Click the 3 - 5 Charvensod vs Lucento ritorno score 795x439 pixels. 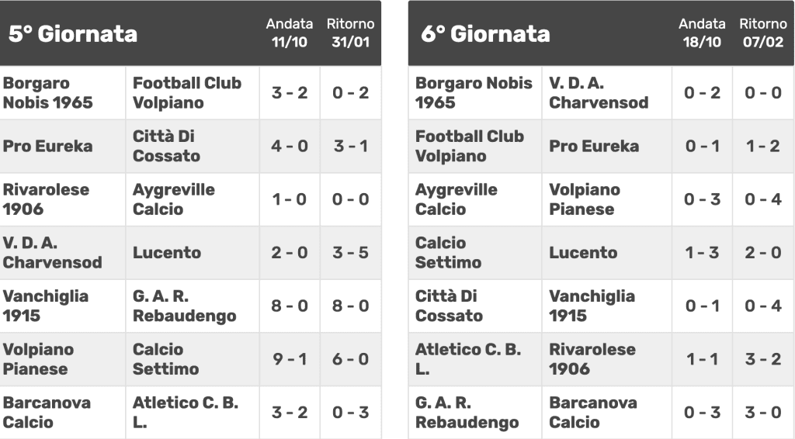[350, 253]
